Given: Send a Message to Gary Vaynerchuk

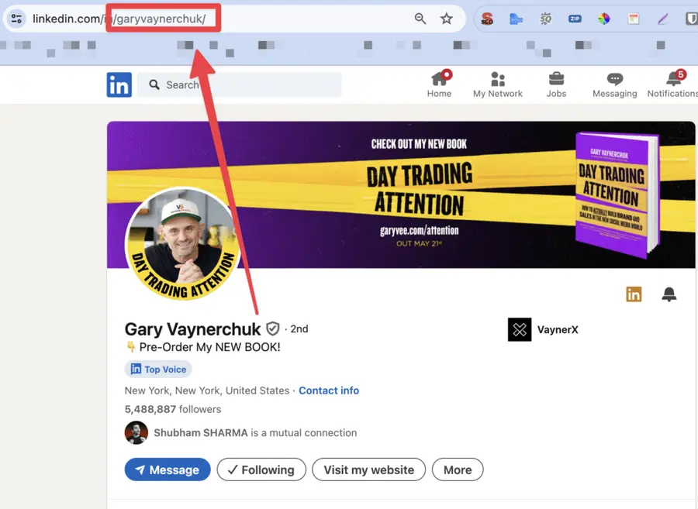Looking at the screenshot, I should pyautogui.click(x=168, y=469).
